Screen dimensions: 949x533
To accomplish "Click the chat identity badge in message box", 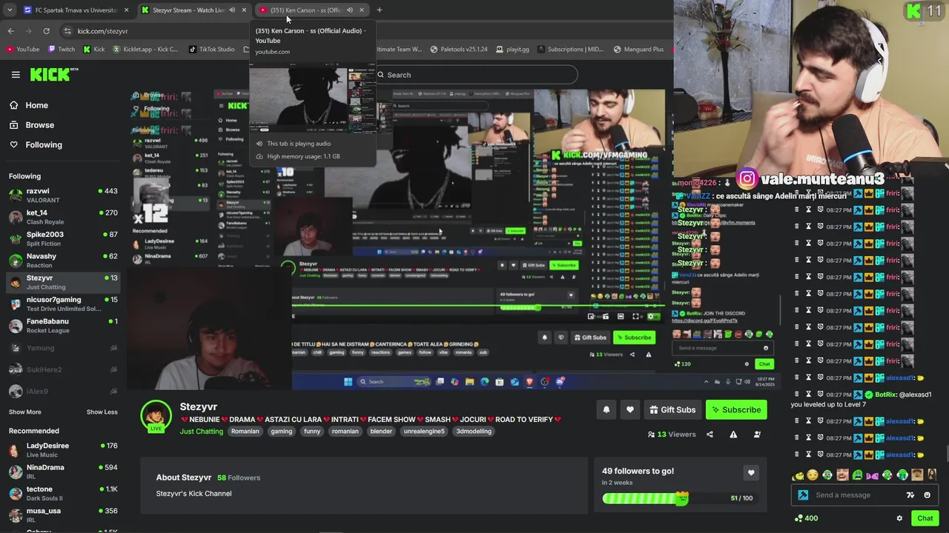I will [803, 495].
